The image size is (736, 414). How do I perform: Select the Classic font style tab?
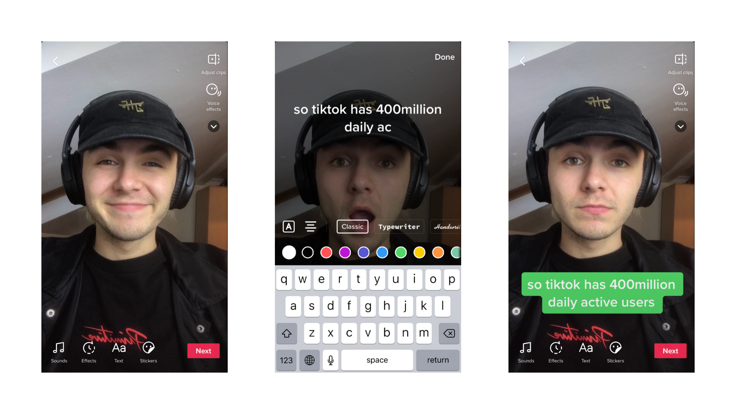point(352,227)
